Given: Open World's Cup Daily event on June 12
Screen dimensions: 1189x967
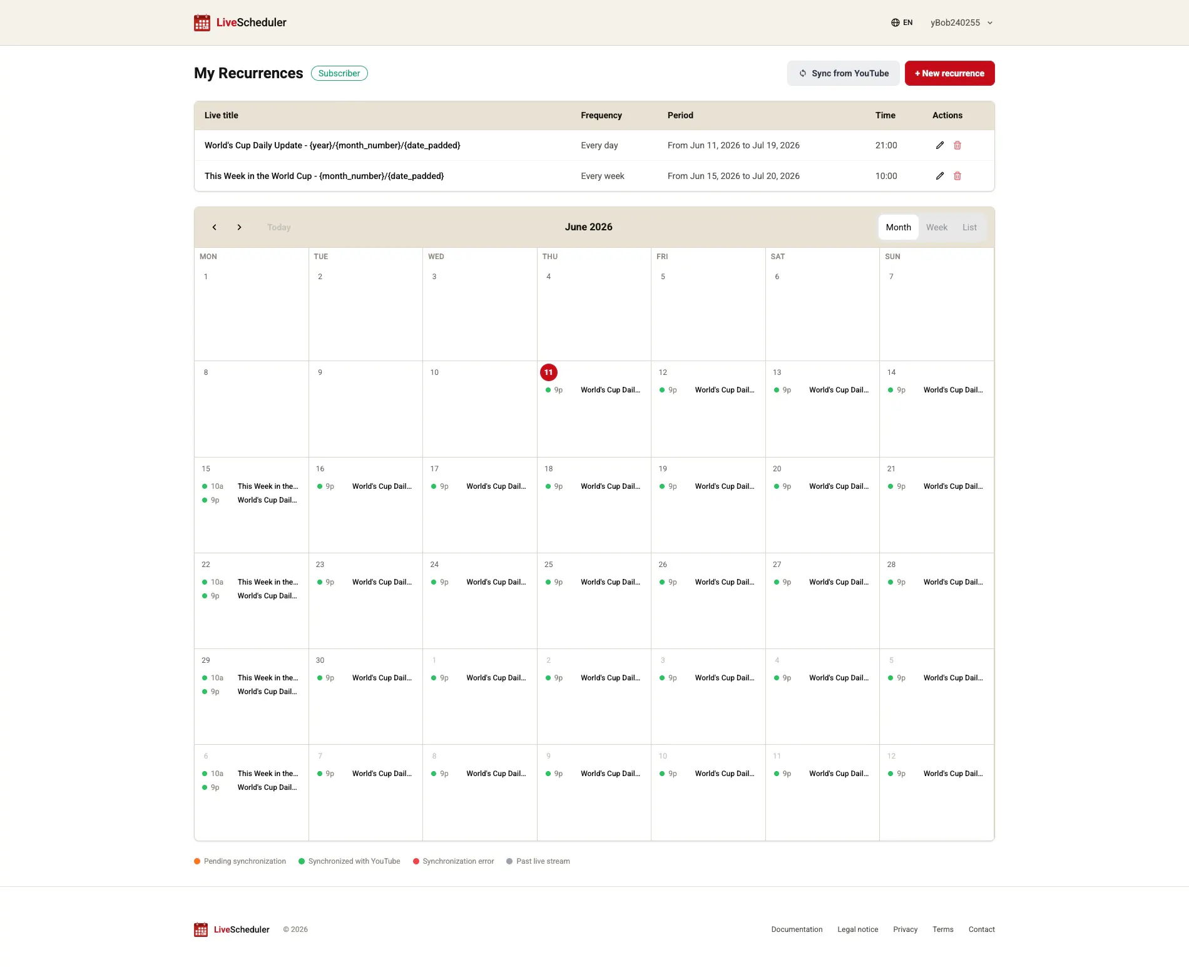Looking at the screenshot, I should pos(707,390).
